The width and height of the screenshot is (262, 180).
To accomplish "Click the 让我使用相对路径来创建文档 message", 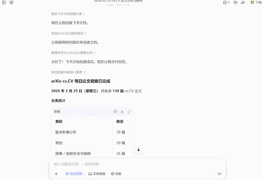I will [75, 42].
